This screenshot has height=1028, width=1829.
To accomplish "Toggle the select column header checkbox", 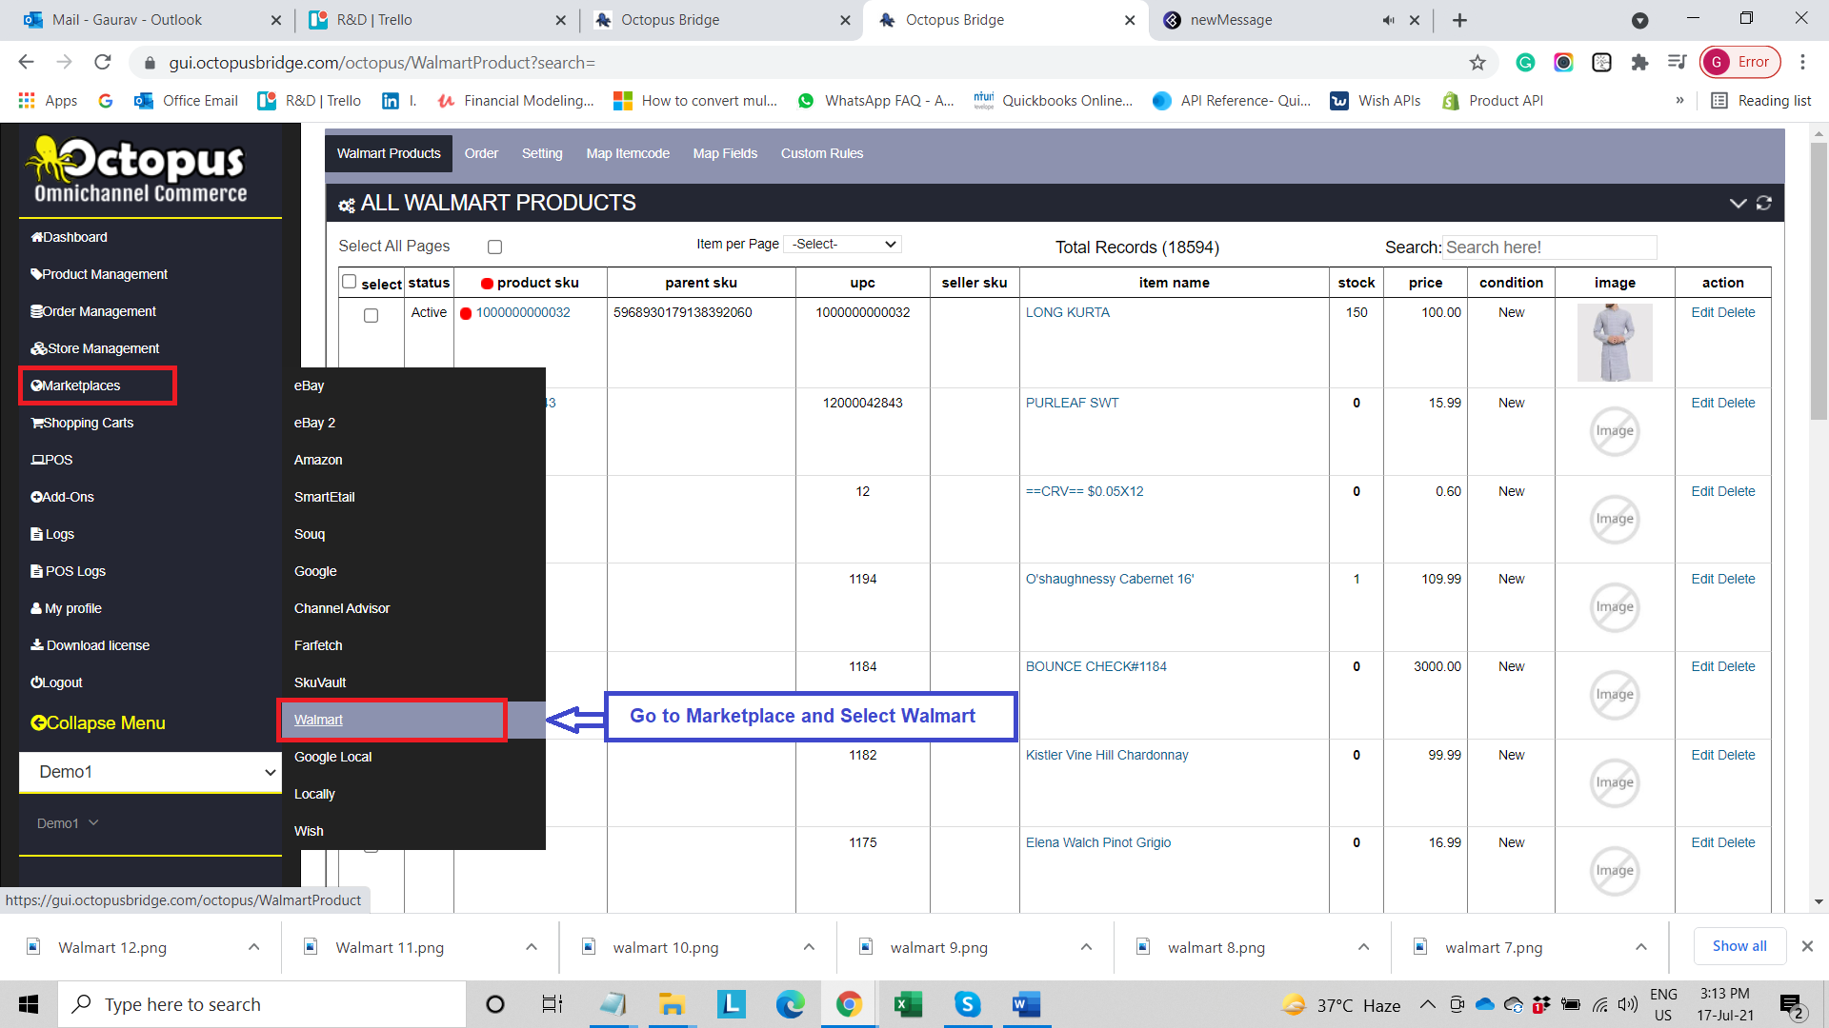I will pos(349,282).
